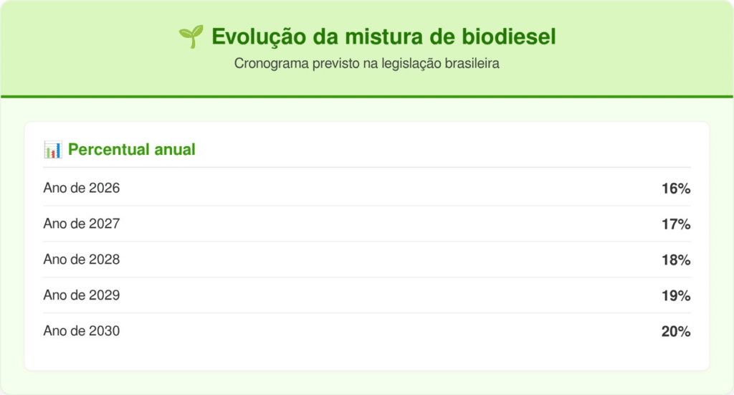Click the word Evolução in the title

click(x=259, y=37)
